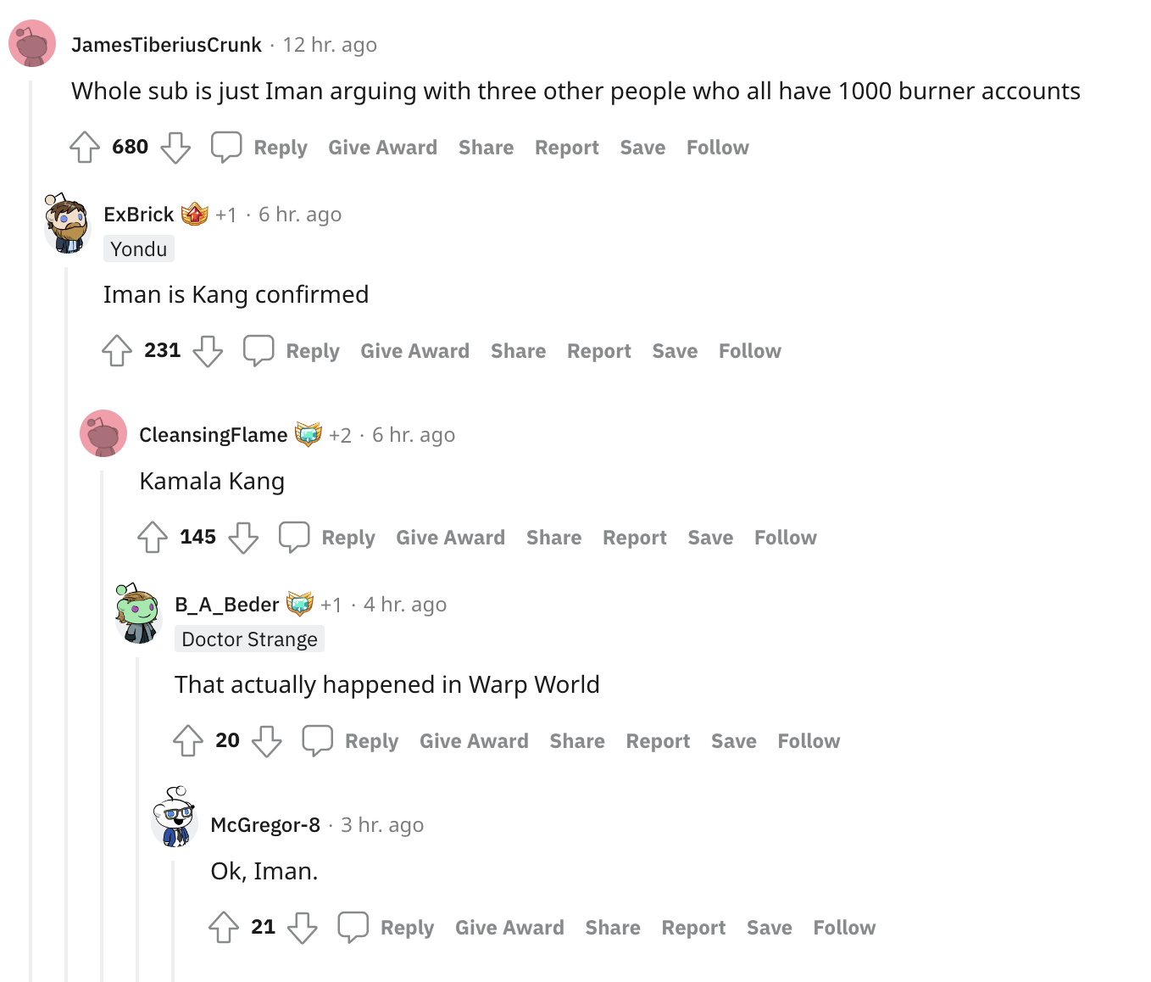1151x982 pixels.
Task: Upvote JamesTiberiusCrunk's comment
Action: coord(85,147)
